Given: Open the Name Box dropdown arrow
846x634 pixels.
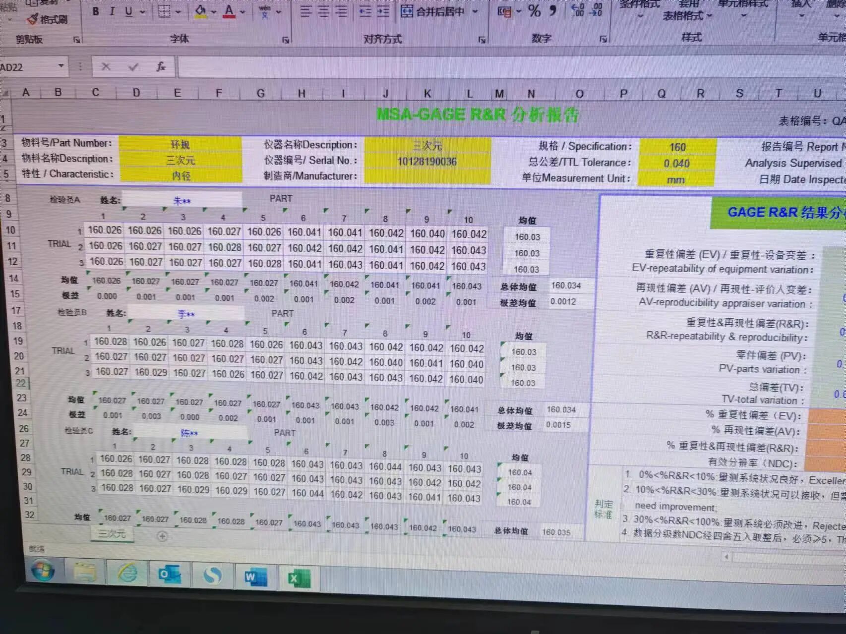Looking at the screenshot, I should (x=60, y=66).
